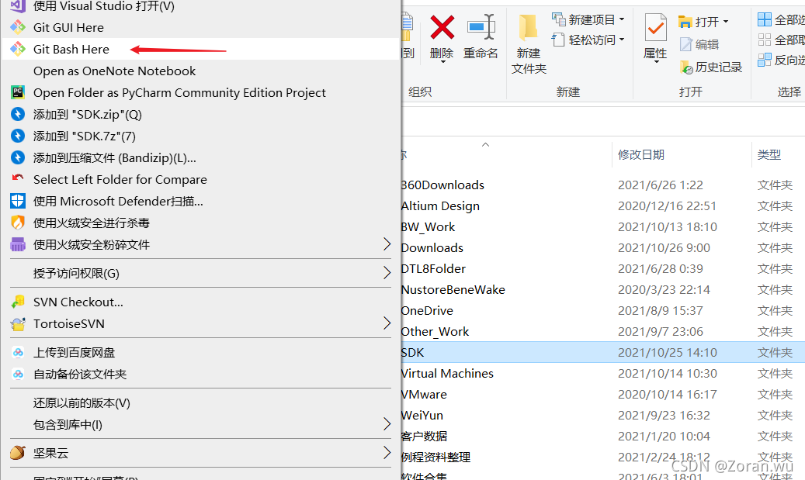Select Git Bash Here menu entry
Viewport: 805px width, 480px height.
(201, 49)
